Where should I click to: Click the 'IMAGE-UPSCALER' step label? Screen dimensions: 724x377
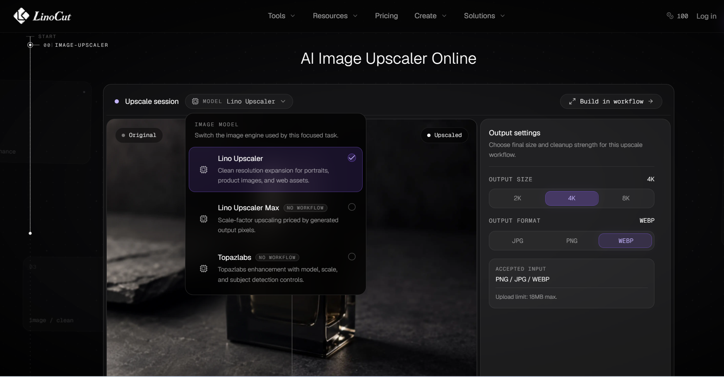(x=82, y=45)
